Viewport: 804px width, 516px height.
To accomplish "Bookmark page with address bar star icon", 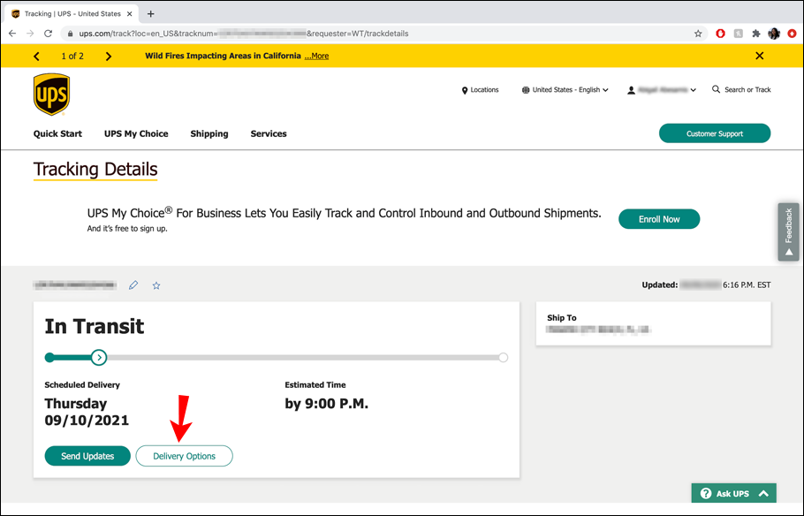I will pyautogui.click(x=698, y=34).
